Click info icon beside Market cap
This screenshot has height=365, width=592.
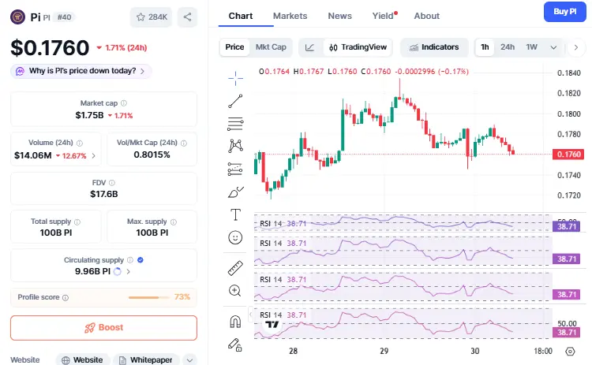pyautogui.click(x=124, y=103)
